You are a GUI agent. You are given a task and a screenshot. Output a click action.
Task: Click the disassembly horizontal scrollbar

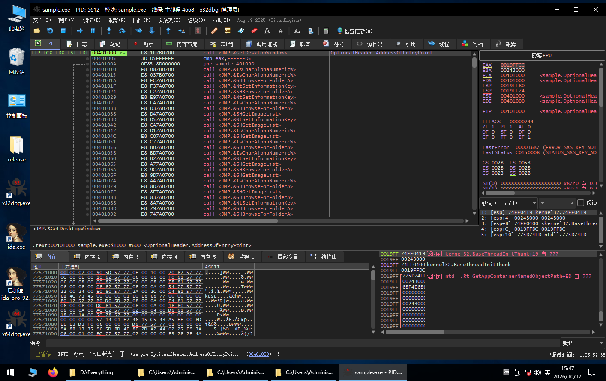(282, 221)
